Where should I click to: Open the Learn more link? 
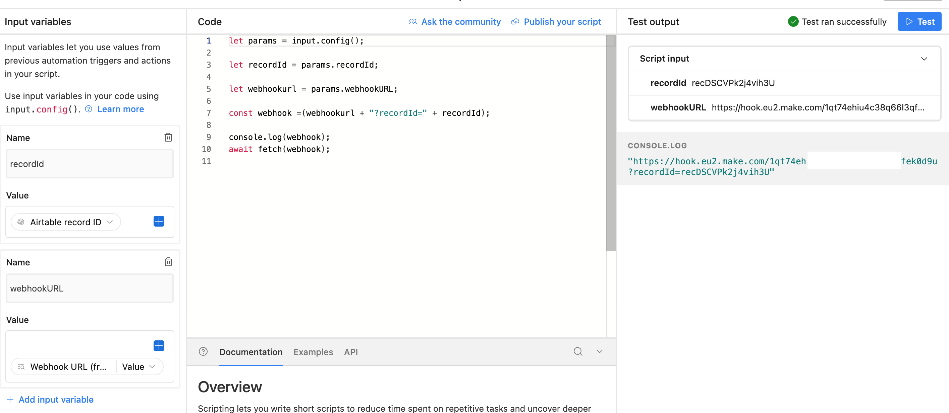coord(120,109)
